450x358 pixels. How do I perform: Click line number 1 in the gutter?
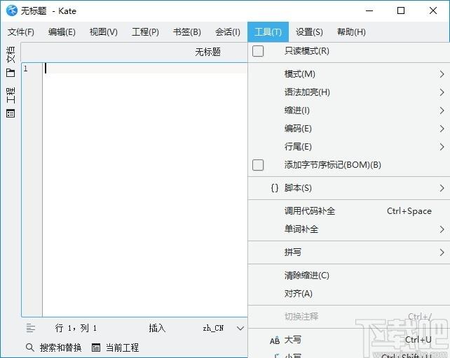(26, 69)
